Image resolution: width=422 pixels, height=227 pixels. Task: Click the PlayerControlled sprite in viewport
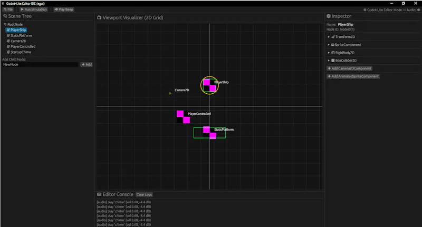click(183, 117)
